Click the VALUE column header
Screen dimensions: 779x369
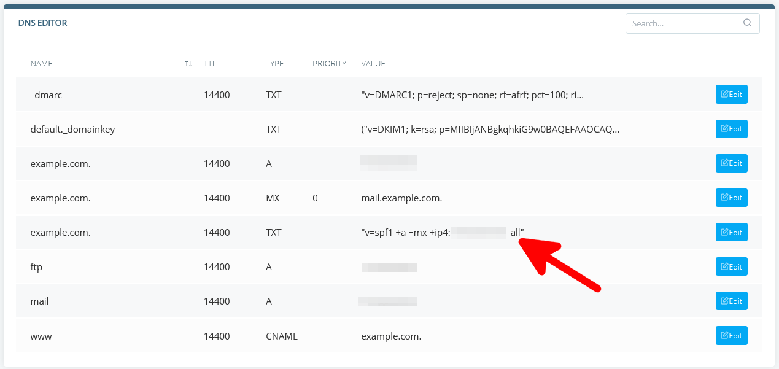click(x=373, y=63)
